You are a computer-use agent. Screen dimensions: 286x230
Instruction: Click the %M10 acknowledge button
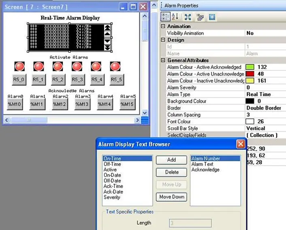[x=15, y=104]
